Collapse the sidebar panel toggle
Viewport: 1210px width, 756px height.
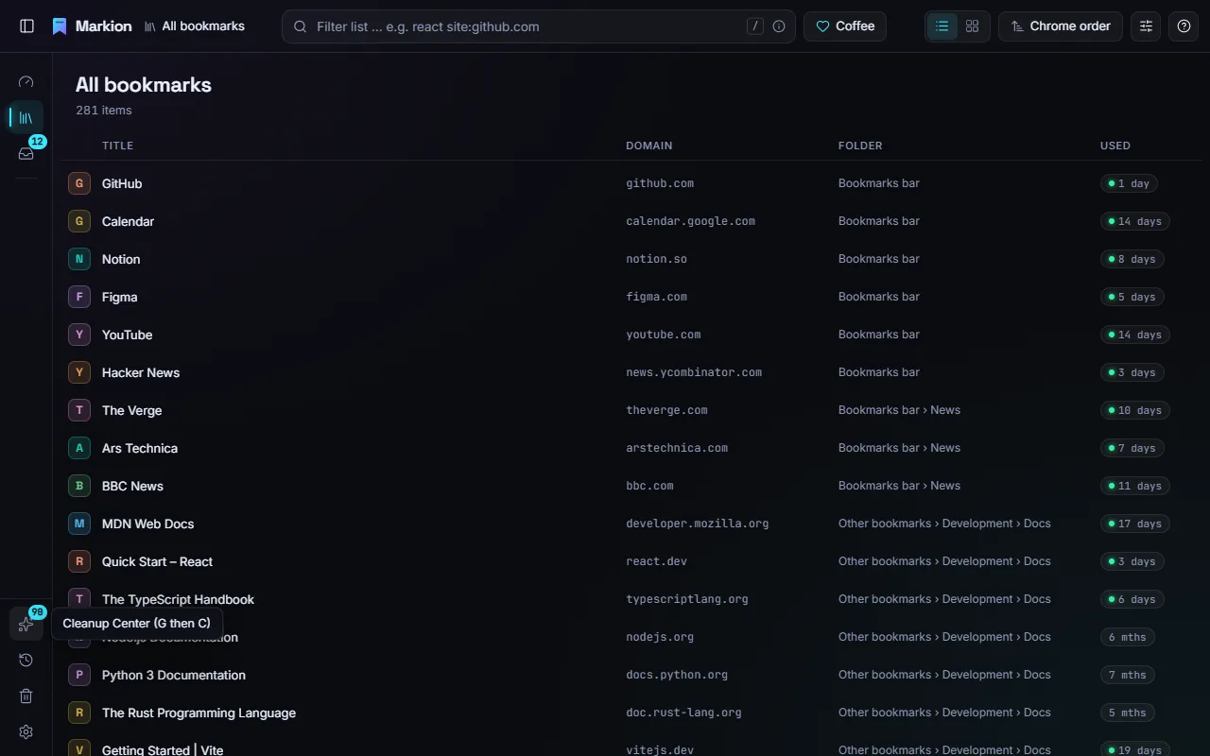(26, 26)
